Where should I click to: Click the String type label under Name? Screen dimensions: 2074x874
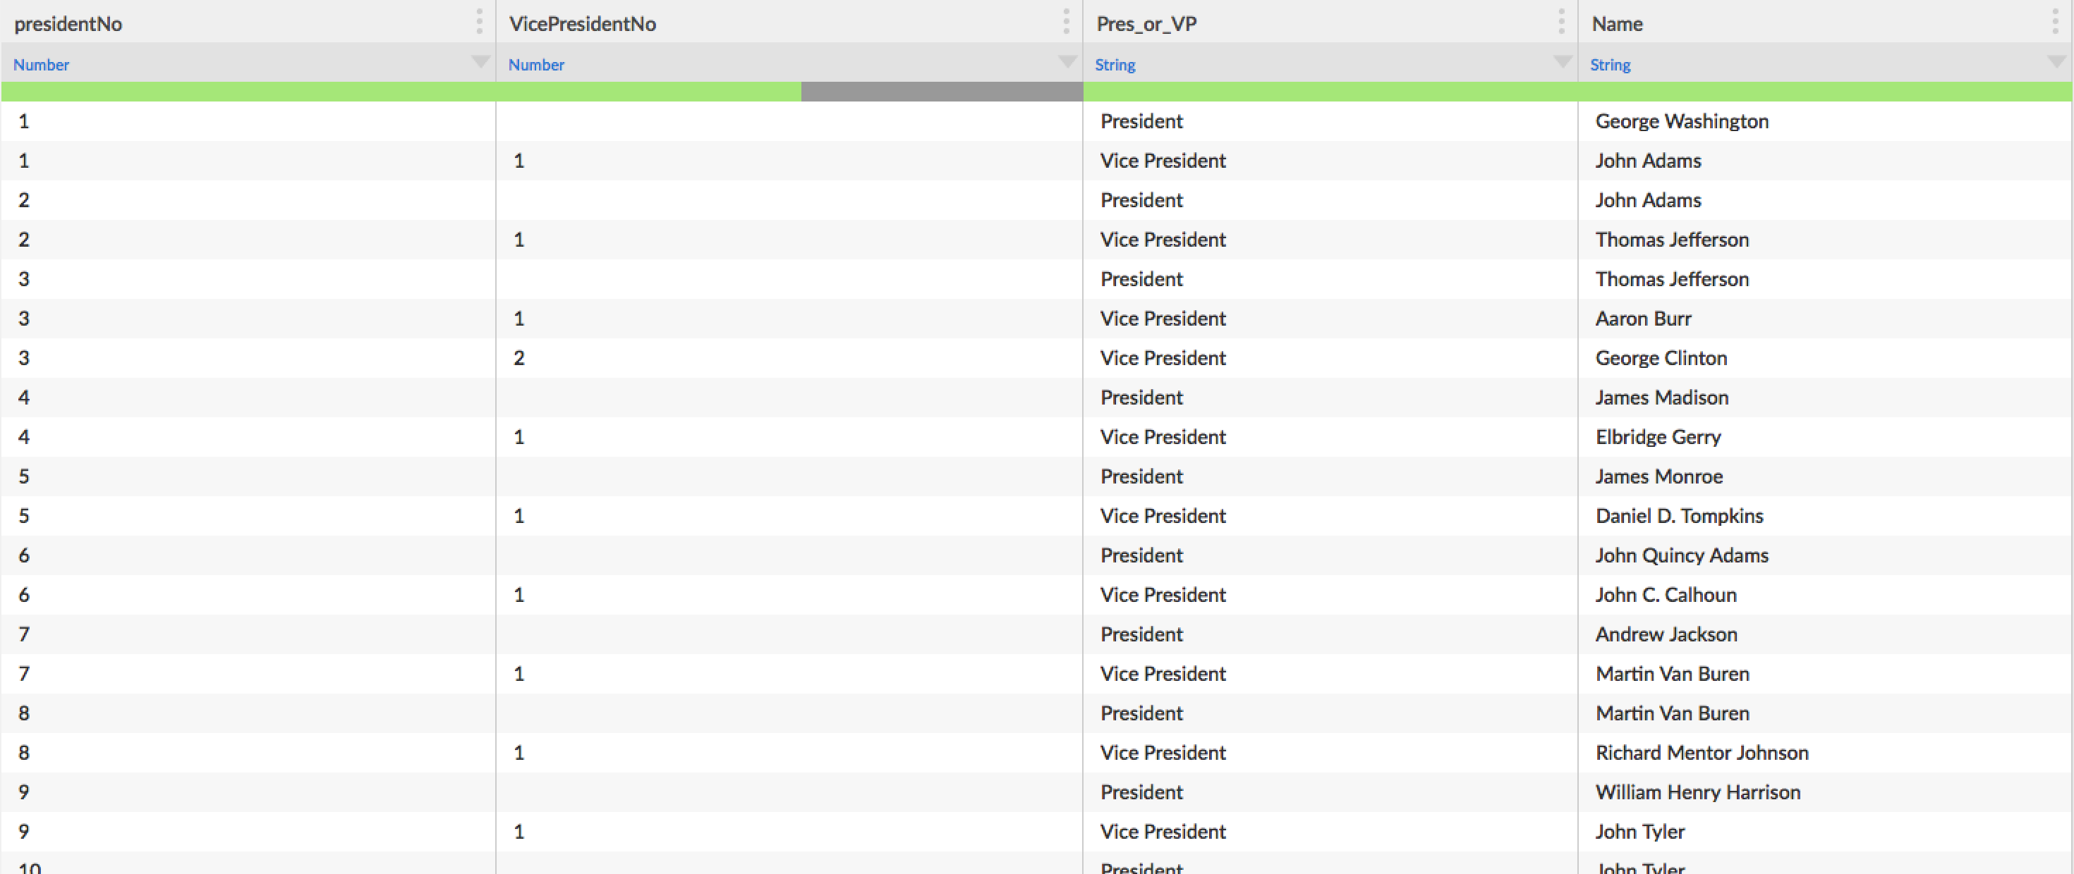(1609, 65)
